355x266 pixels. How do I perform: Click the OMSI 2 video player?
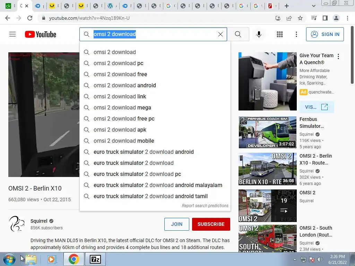(44, 115)
